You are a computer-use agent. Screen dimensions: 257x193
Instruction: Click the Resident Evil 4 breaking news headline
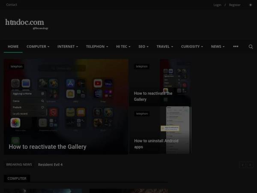click(x=50, y=165)
